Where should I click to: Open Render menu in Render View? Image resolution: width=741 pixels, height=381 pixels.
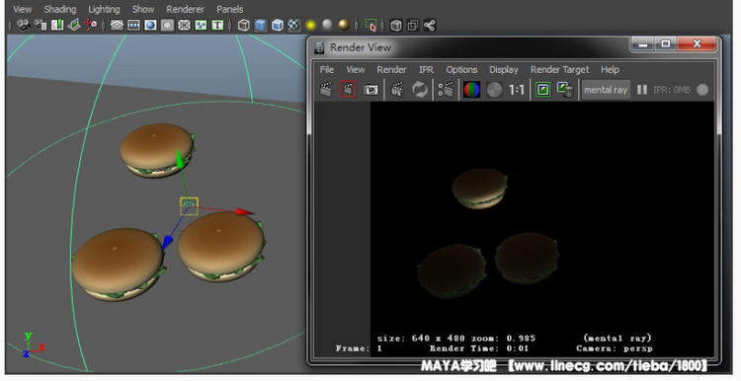pos(391,69)
